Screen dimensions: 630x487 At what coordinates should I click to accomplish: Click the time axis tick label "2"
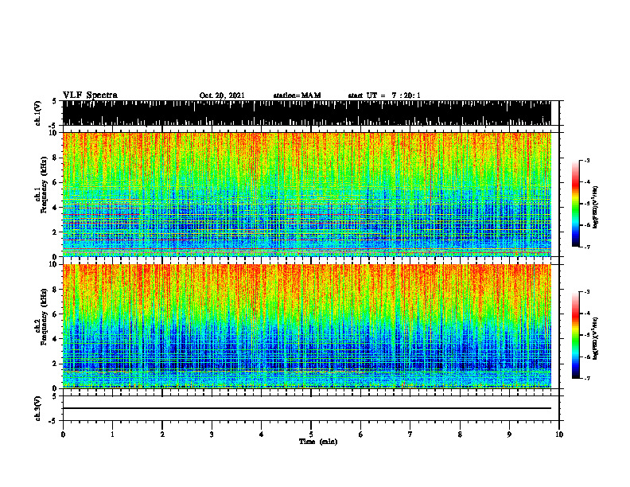(x=162, y=434)
